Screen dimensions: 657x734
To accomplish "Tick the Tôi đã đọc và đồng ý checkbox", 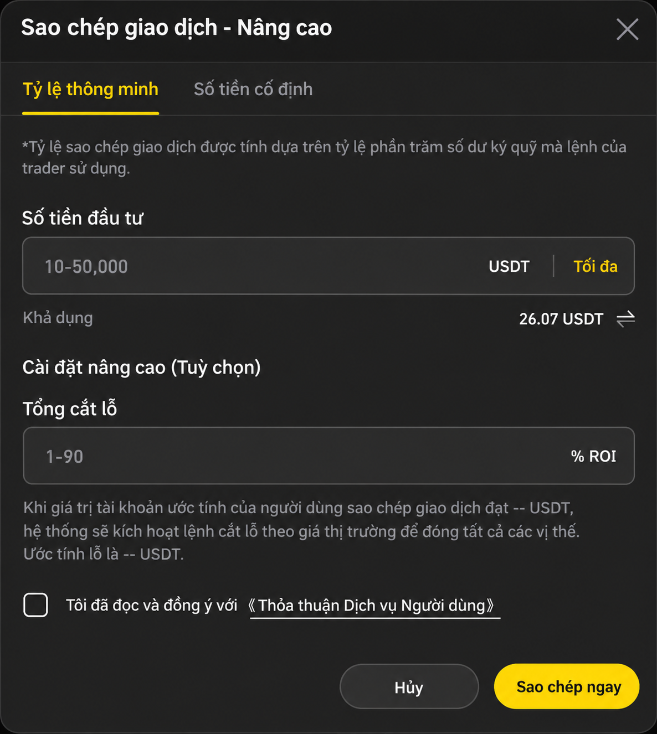I will point(35,604).
